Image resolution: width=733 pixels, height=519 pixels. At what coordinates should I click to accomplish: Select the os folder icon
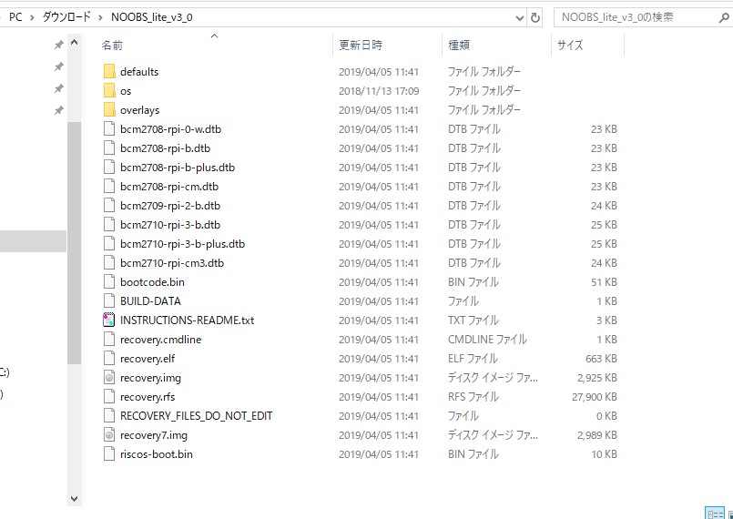pyautogui.click(x=109, y=91)
